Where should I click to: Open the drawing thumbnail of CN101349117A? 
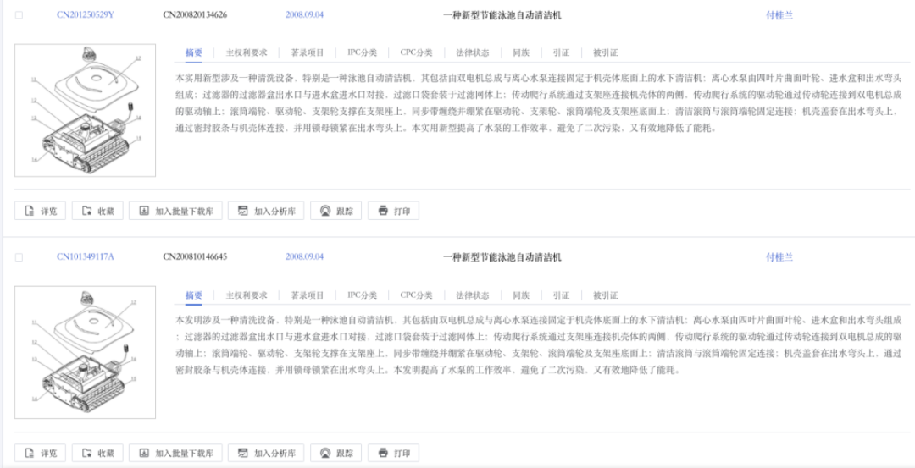[x=86, y=352]
